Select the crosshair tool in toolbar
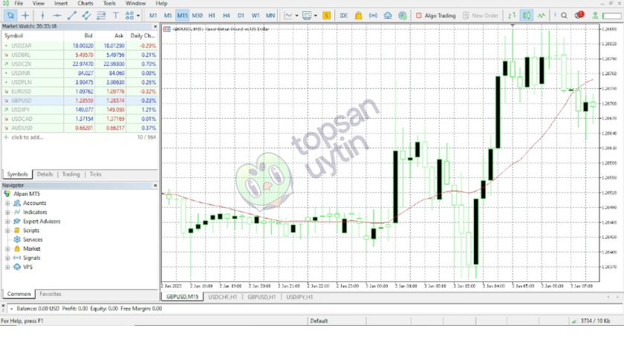624x351 pixels. pos(25,15)
